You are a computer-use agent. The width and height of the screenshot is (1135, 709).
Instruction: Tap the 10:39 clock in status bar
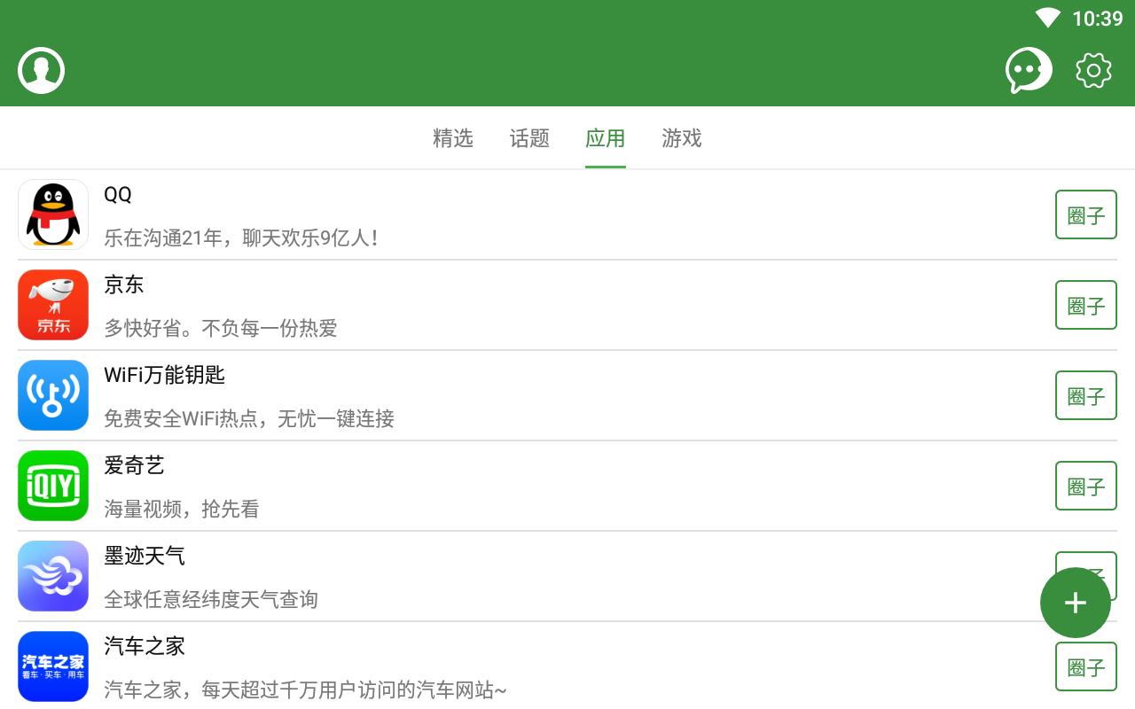[x=1098, y=19]
